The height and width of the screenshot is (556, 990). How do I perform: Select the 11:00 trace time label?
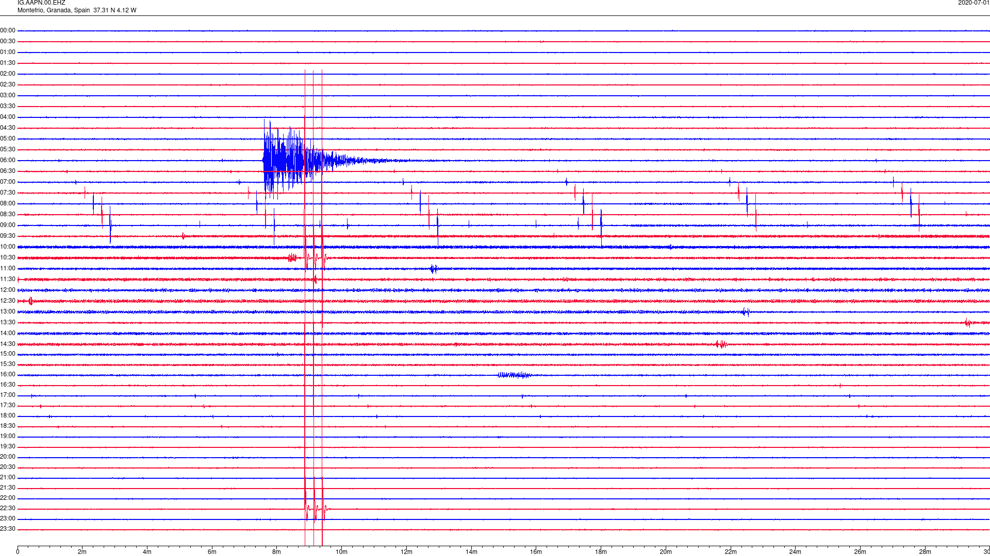(8, 268)
